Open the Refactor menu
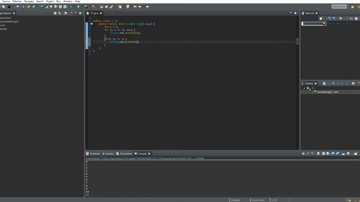Screen dimensions: 360x202 click(17, 1)
